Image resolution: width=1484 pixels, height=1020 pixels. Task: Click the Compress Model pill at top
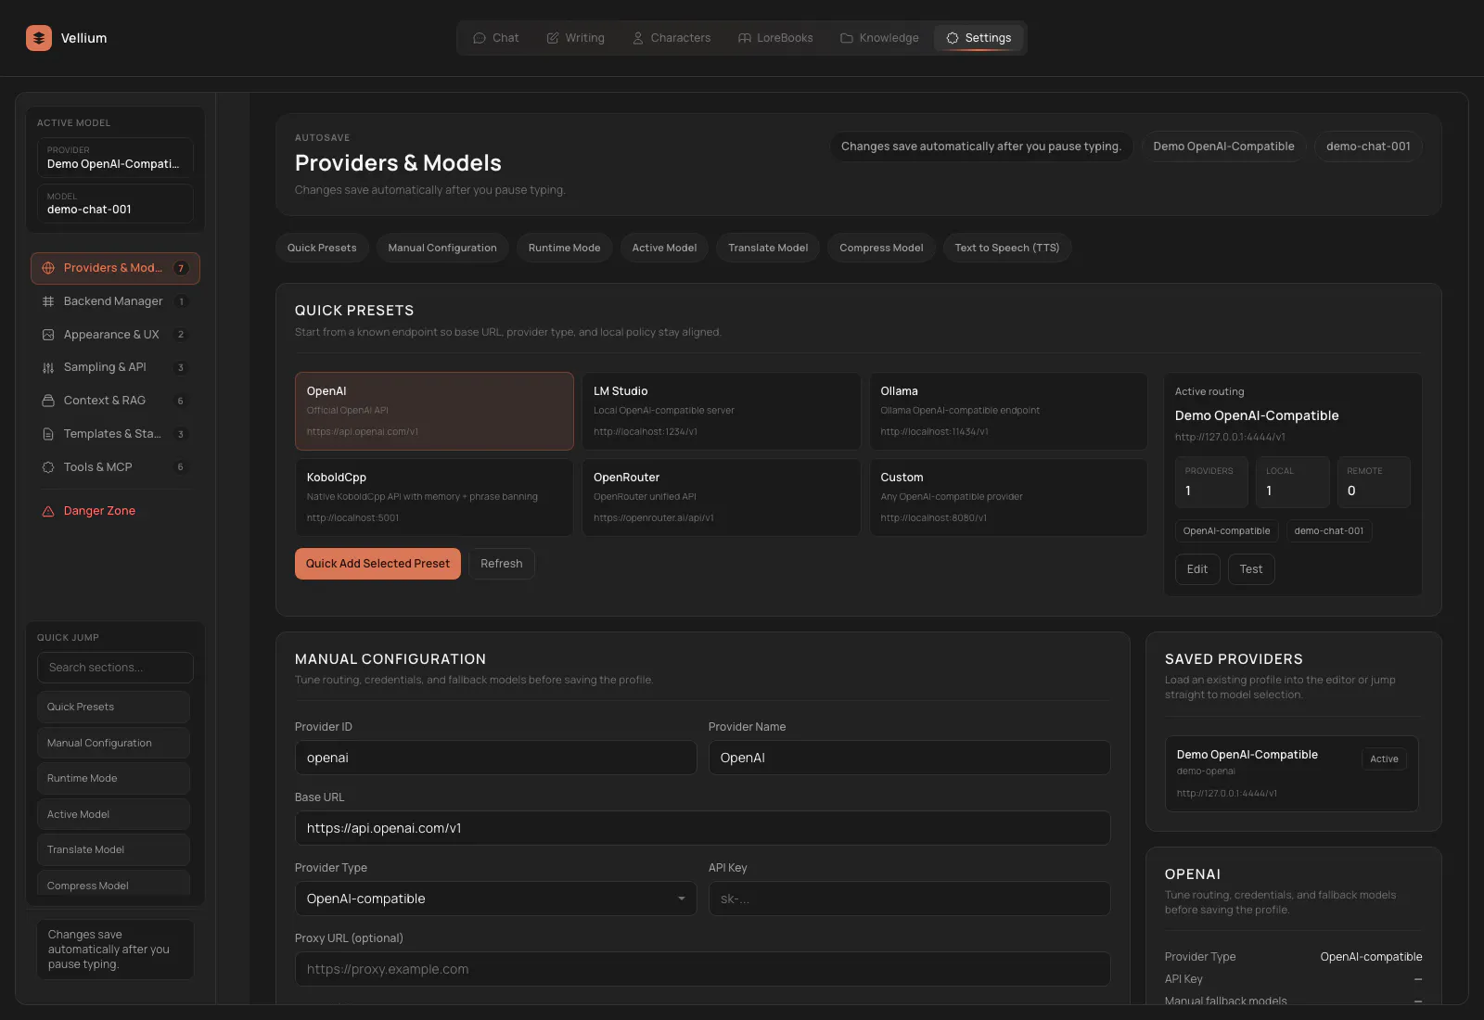(881, 248)
